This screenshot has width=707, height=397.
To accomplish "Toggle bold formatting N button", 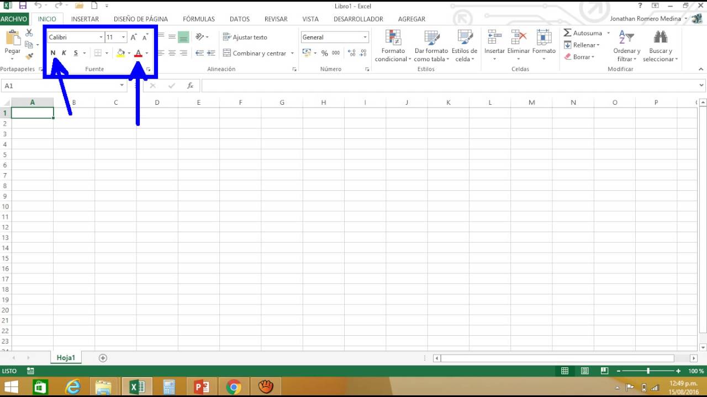I will pos(53,53).
